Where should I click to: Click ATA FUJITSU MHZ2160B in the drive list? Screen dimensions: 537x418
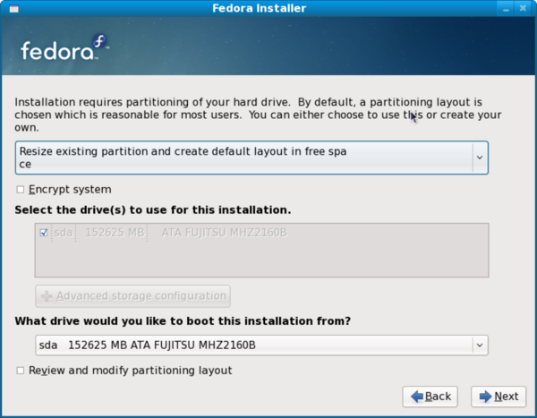coord(224,233)
